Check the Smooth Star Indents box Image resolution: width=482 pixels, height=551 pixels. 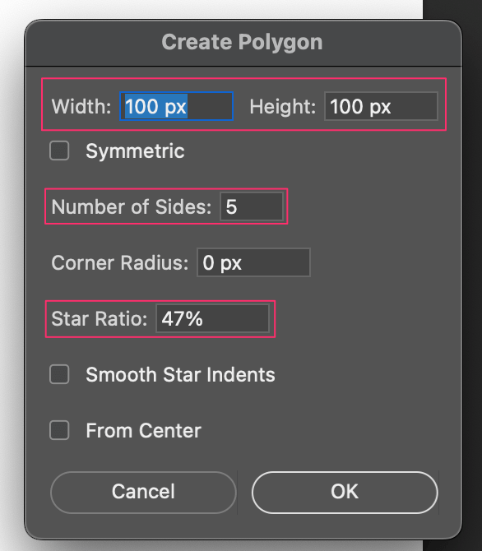[59, 374]
